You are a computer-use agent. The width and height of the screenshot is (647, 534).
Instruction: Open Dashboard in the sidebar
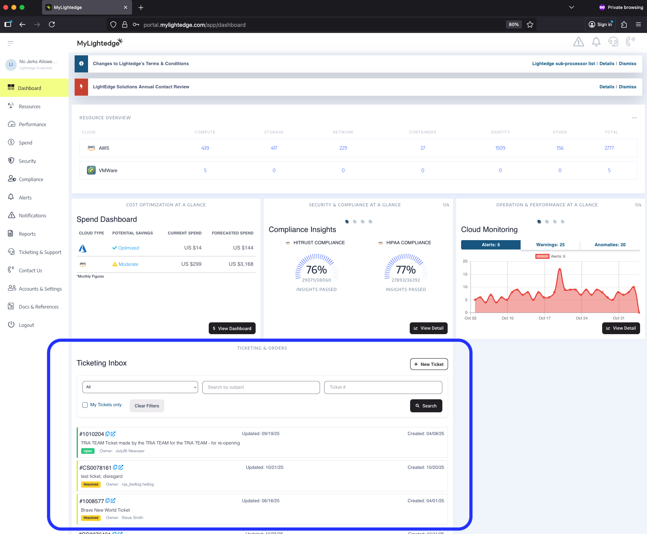click(34, 88)
